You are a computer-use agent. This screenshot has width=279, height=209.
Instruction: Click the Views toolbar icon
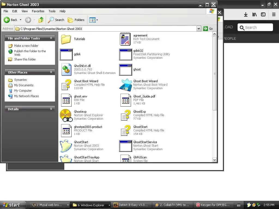click(92, 20)
